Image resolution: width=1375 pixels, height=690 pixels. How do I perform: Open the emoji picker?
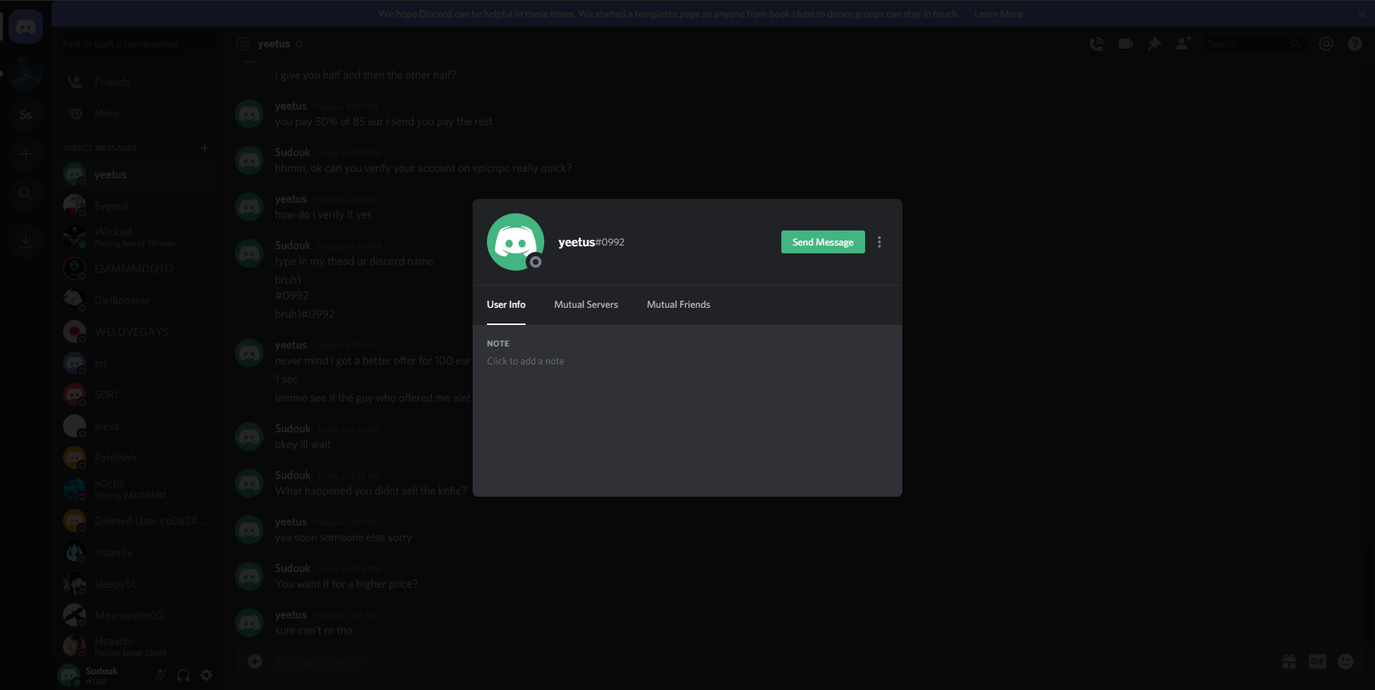1346,661
